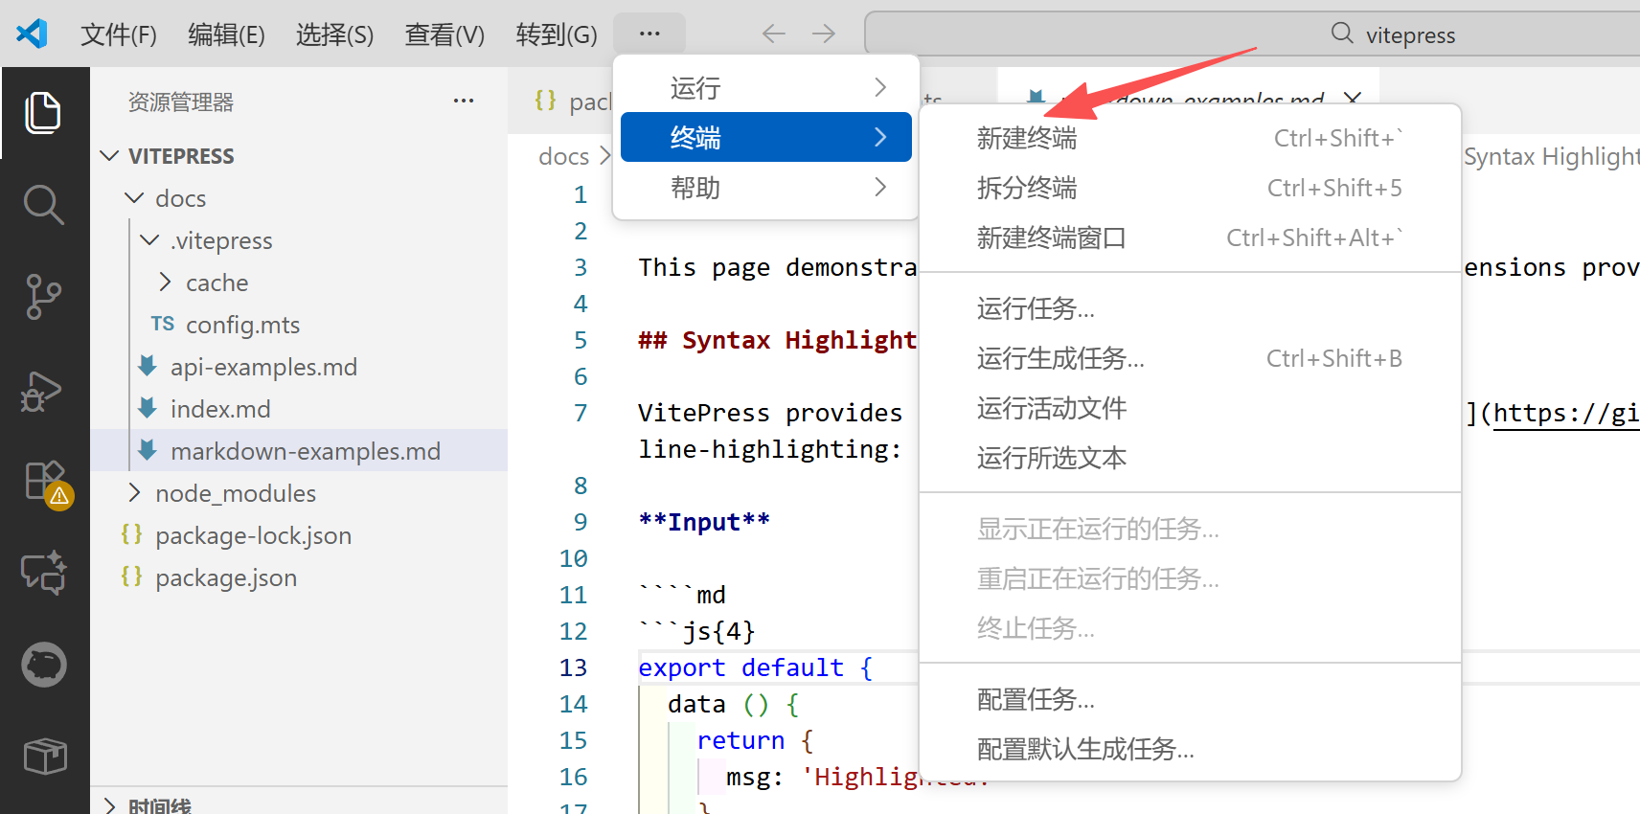
Task: Open config.mts file in explorer
Action: (x=242, y=325)
